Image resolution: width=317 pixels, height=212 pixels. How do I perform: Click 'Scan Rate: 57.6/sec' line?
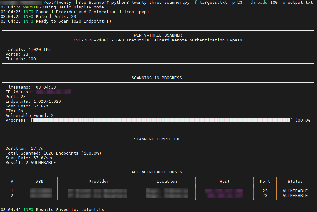click(x=30, y=158)
